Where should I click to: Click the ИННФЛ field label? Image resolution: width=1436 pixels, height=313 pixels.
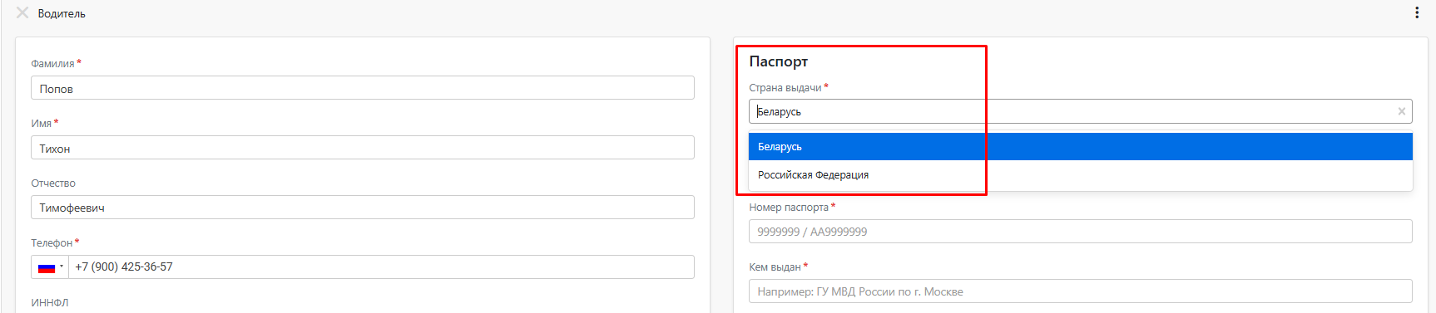point(50,303)
